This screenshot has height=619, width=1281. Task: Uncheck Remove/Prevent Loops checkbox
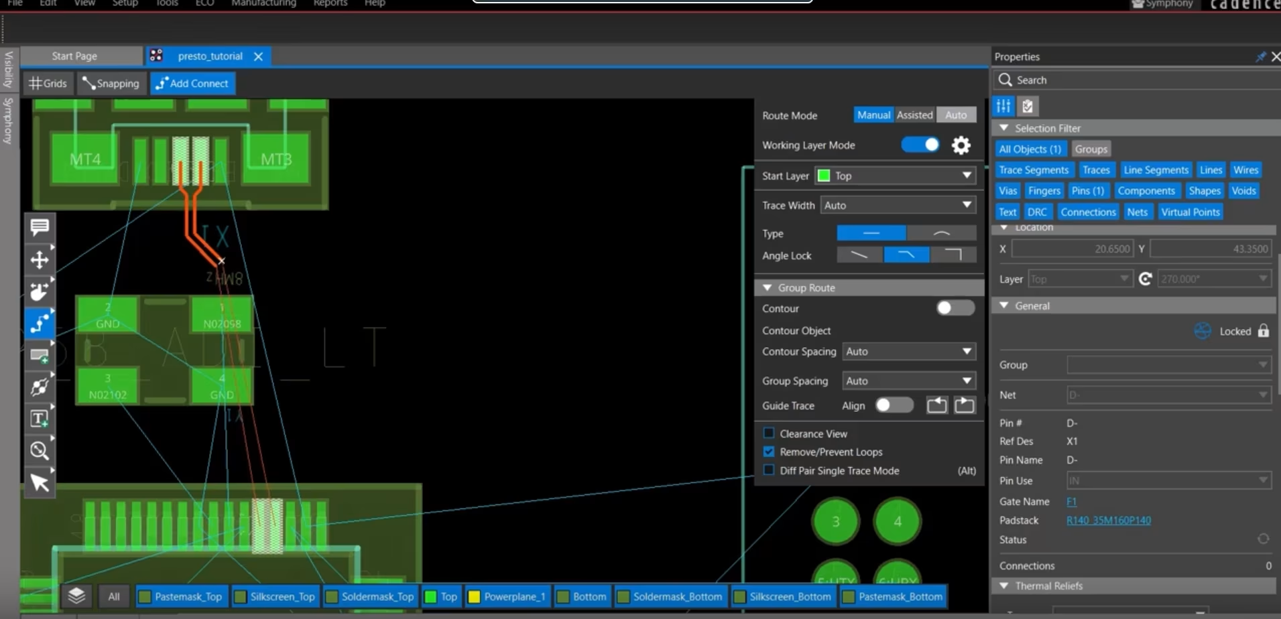(769, 452)
